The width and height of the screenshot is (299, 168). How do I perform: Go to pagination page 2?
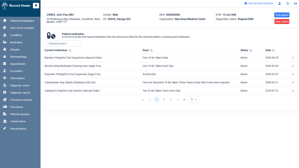164,99
